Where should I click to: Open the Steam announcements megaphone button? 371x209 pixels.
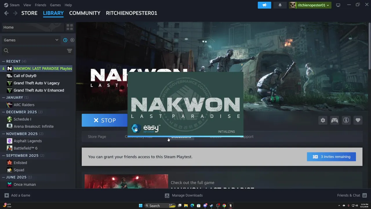pyautogui.click(x=264, y=5)
